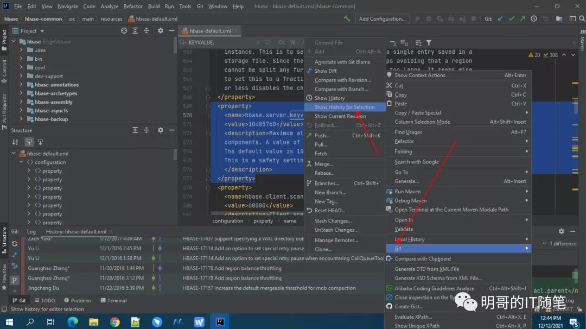The image size is (586, 329).
Task: Click the KEYVALUE search input field
Action: [220, 42]
